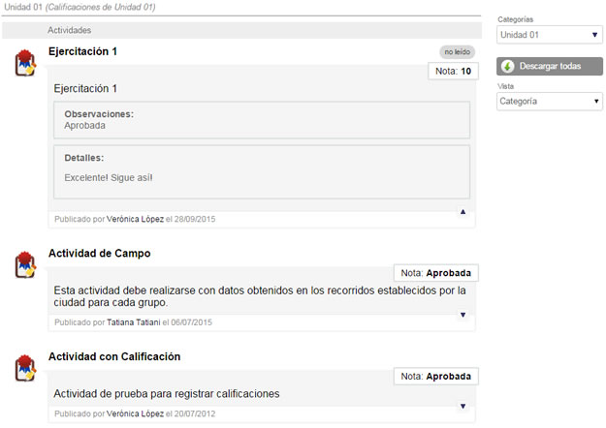The image size is (606, 428).
Task: Click the Actividad de Campo grade badge icon
Action: (25, 264)
